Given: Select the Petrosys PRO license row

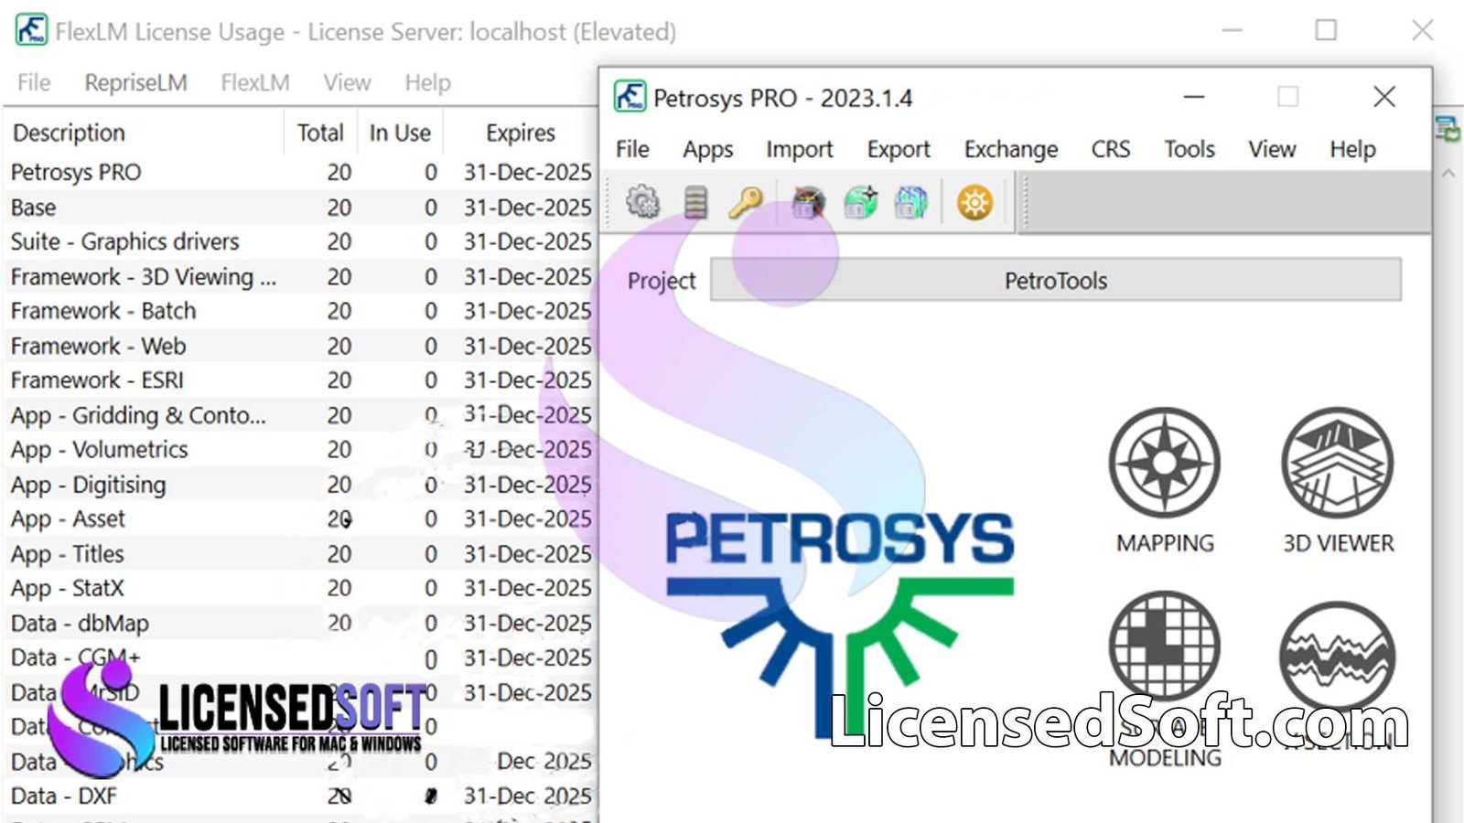Looking at the screenshot, I should [x=146, y=172].
